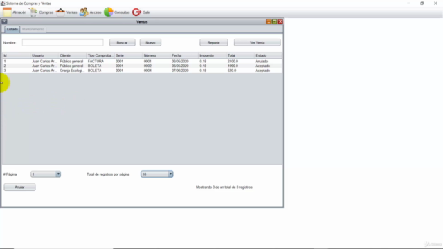Select the total 2100.0 cell
Viewport: 443px width, 249px height.
click(240, 62)
